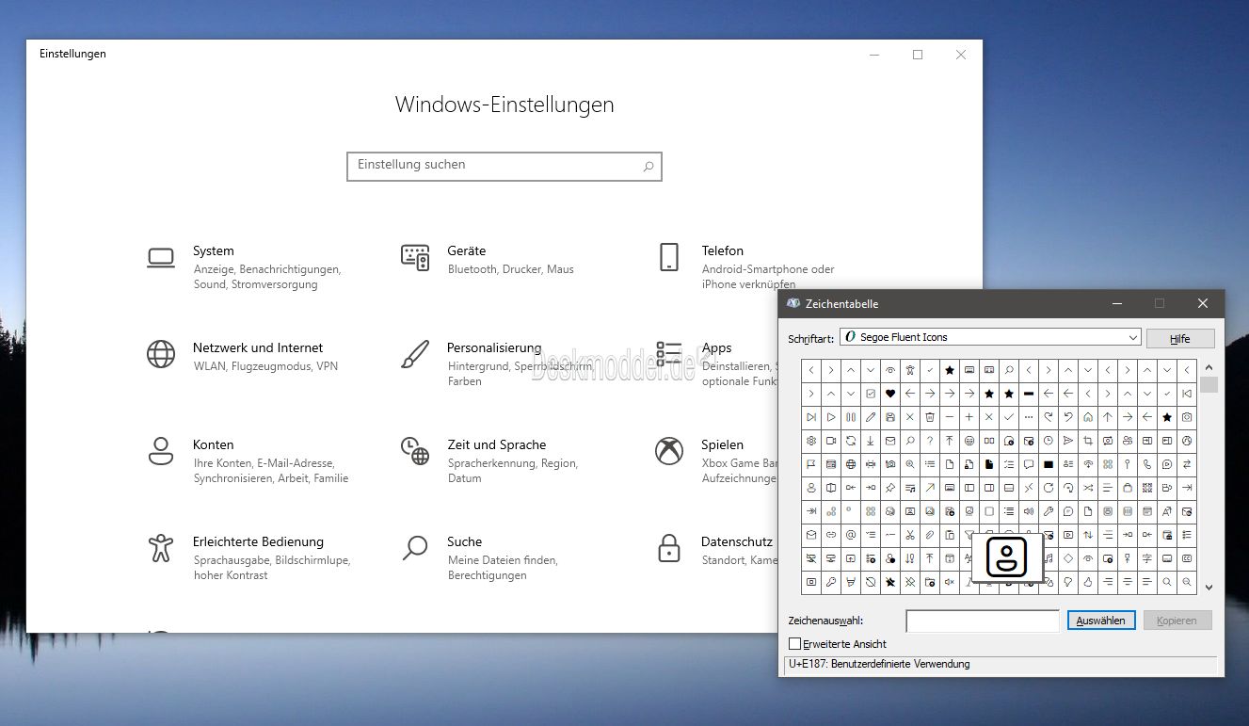Select the wrench glyph
Viewport: 1249px width, 726px height.
(1049, 511)
